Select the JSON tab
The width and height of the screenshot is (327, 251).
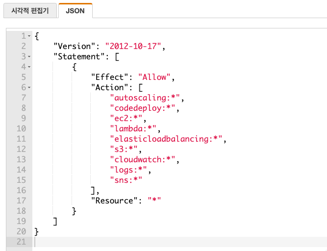click(75, 11)
